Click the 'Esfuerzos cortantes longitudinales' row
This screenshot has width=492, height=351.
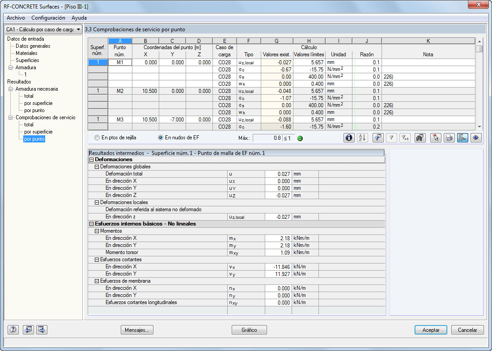pos(236,302)
